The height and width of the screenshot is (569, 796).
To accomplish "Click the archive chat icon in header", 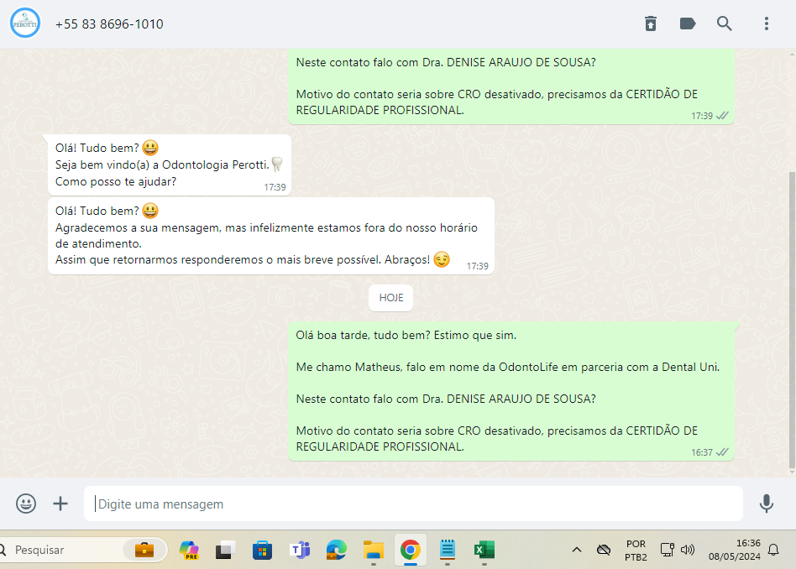I will pyautogui.click(x=650, y=23).
